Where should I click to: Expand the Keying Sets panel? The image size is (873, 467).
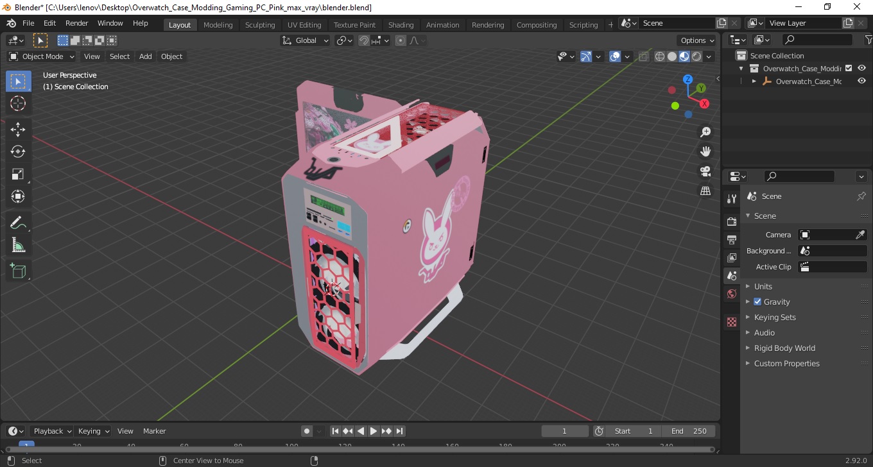click(775, 317)
